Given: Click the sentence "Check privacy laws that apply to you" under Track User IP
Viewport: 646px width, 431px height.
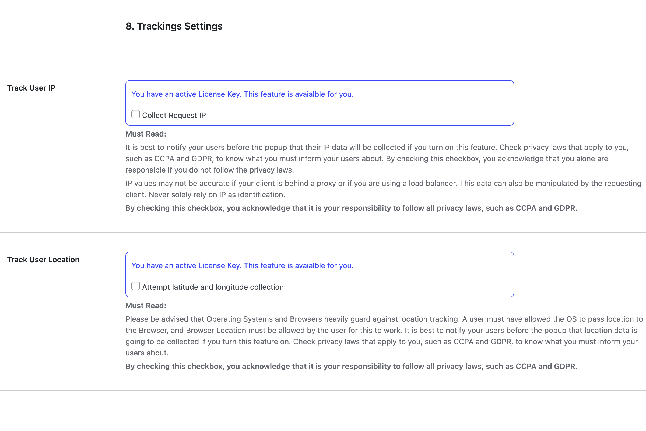Looking at the screenshot, I should (x=564, y=147).
